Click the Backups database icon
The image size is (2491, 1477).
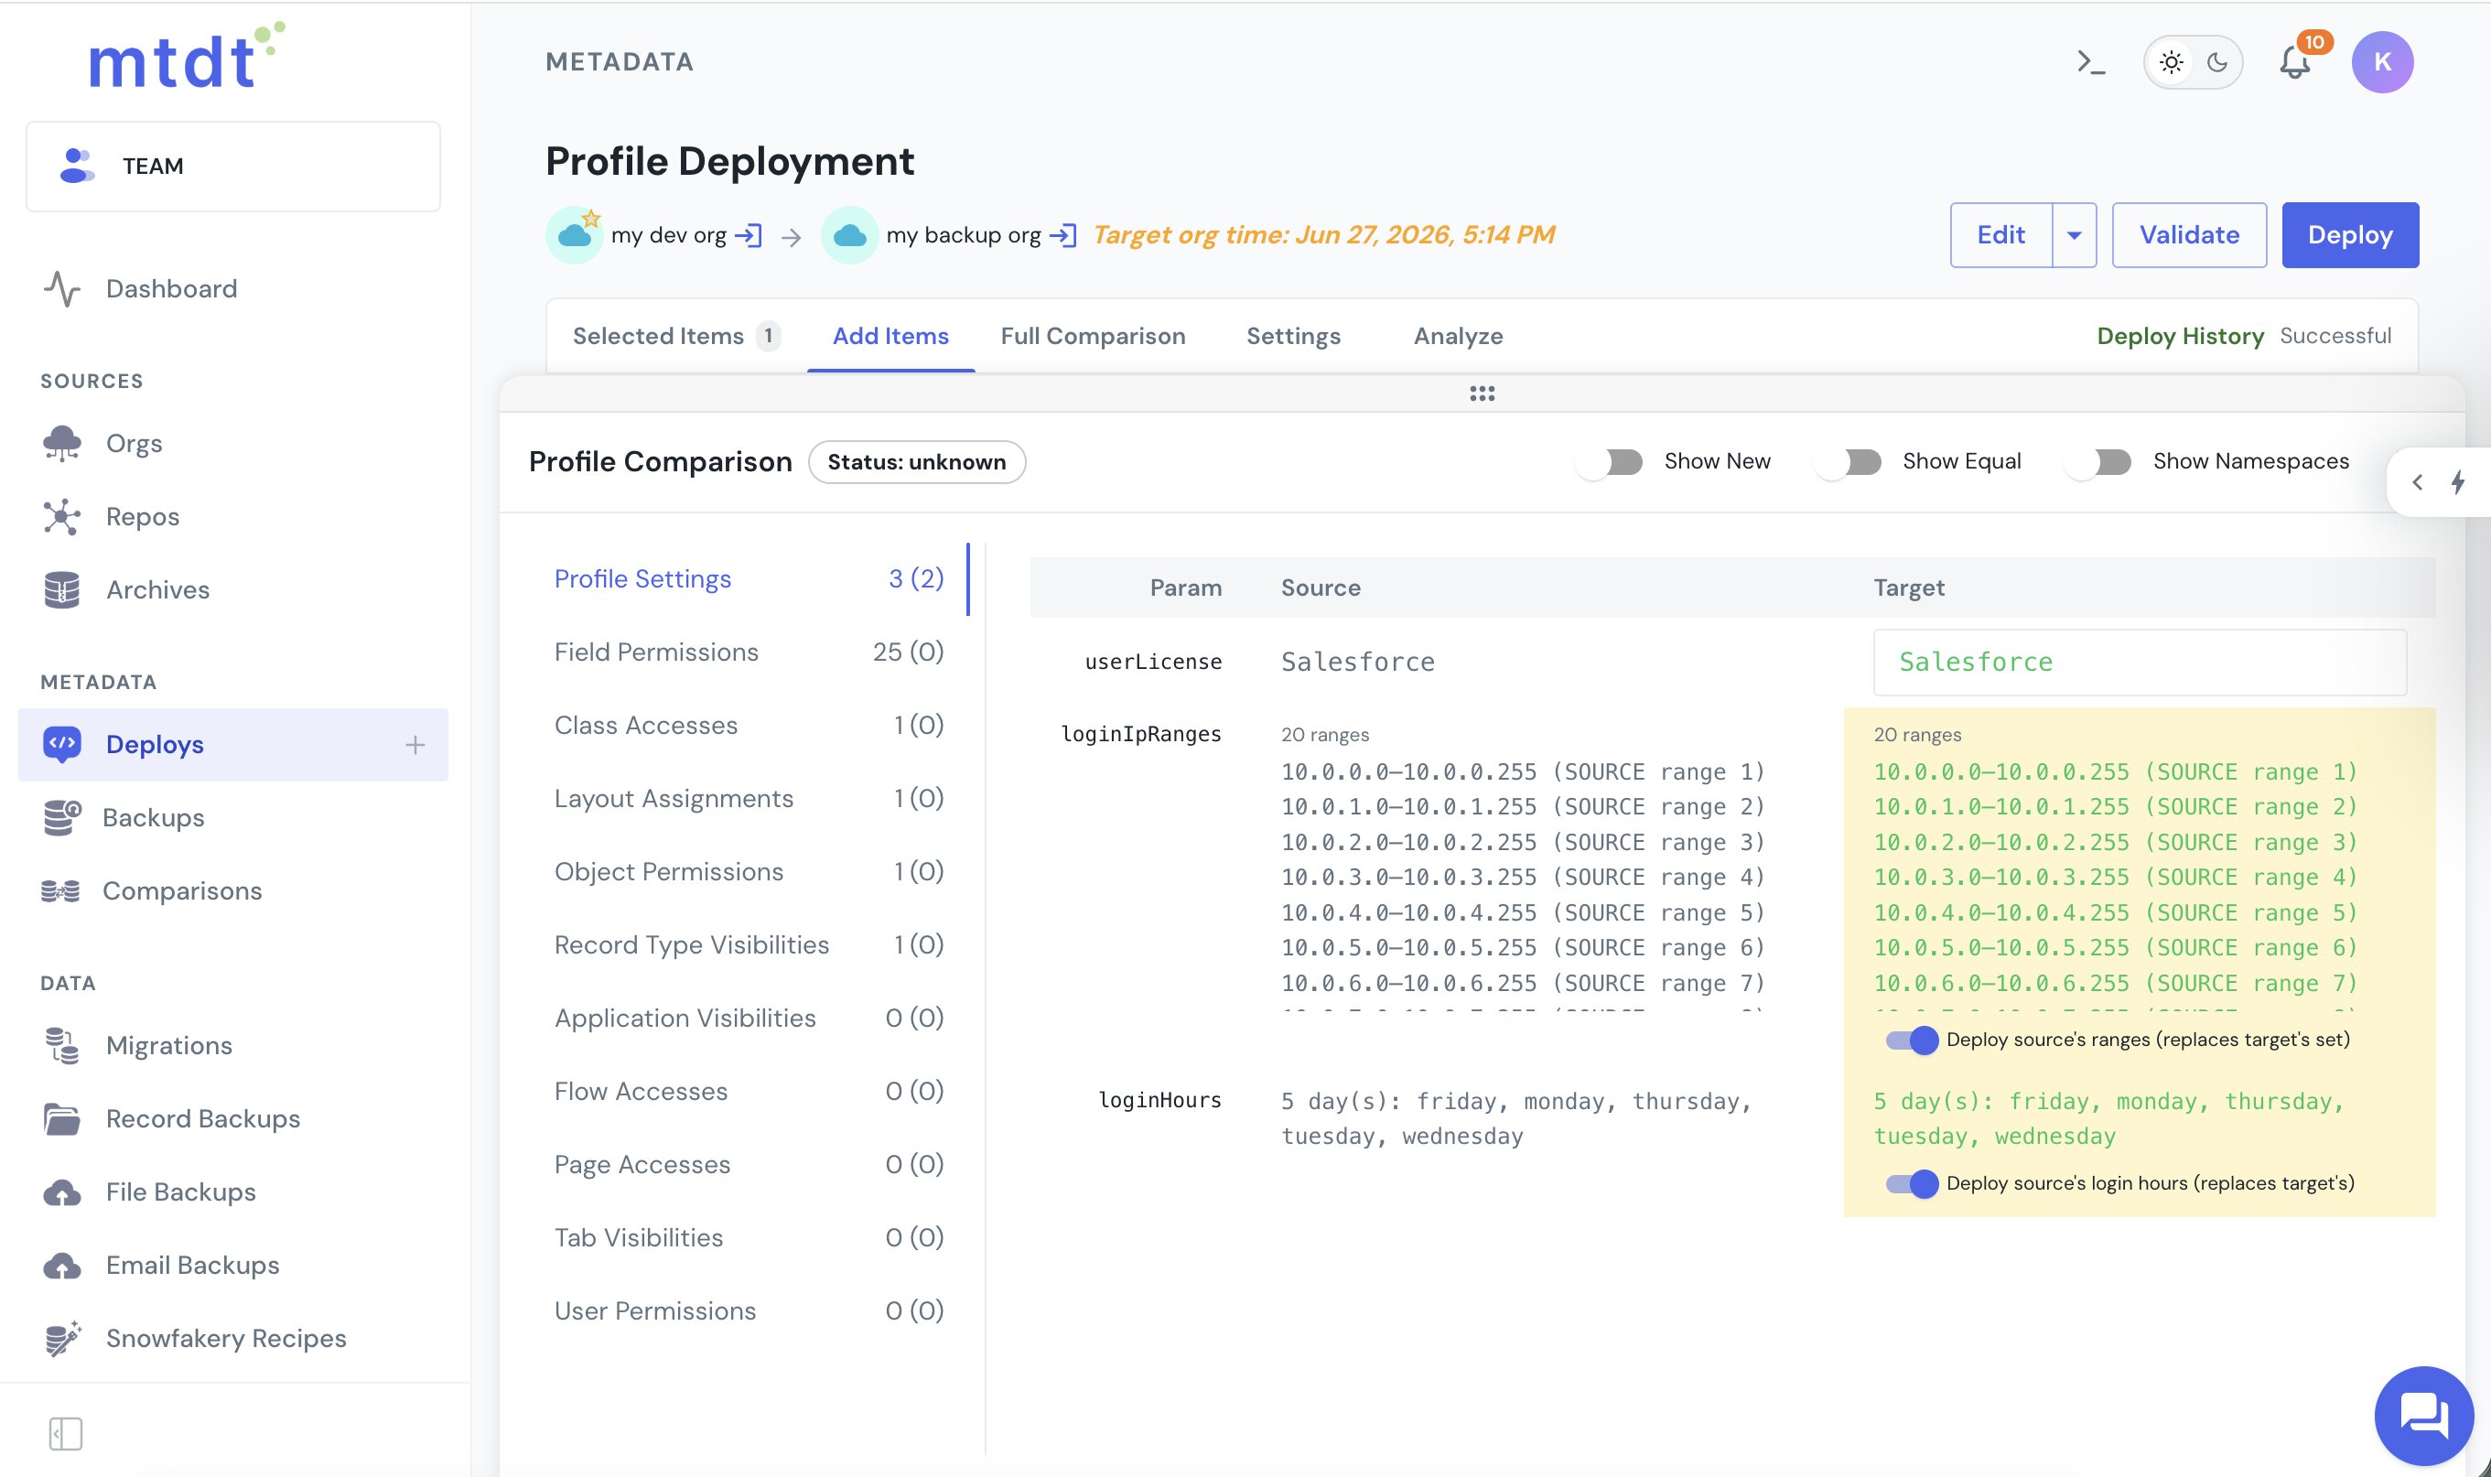point(61,818)
